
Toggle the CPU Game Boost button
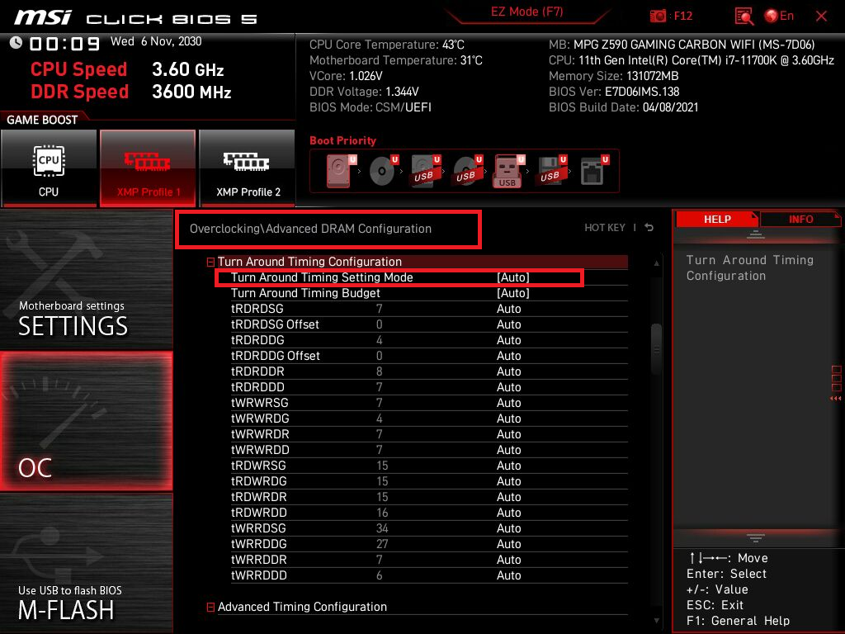coord(49,168)
